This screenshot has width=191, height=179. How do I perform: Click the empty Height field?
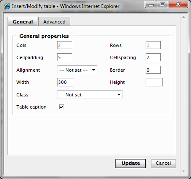click(154, 82)
